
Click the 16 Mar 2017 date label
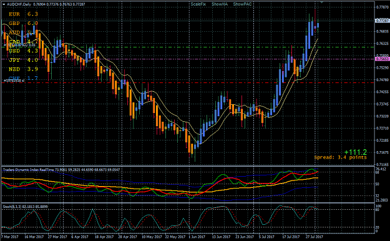click(34, 237)
